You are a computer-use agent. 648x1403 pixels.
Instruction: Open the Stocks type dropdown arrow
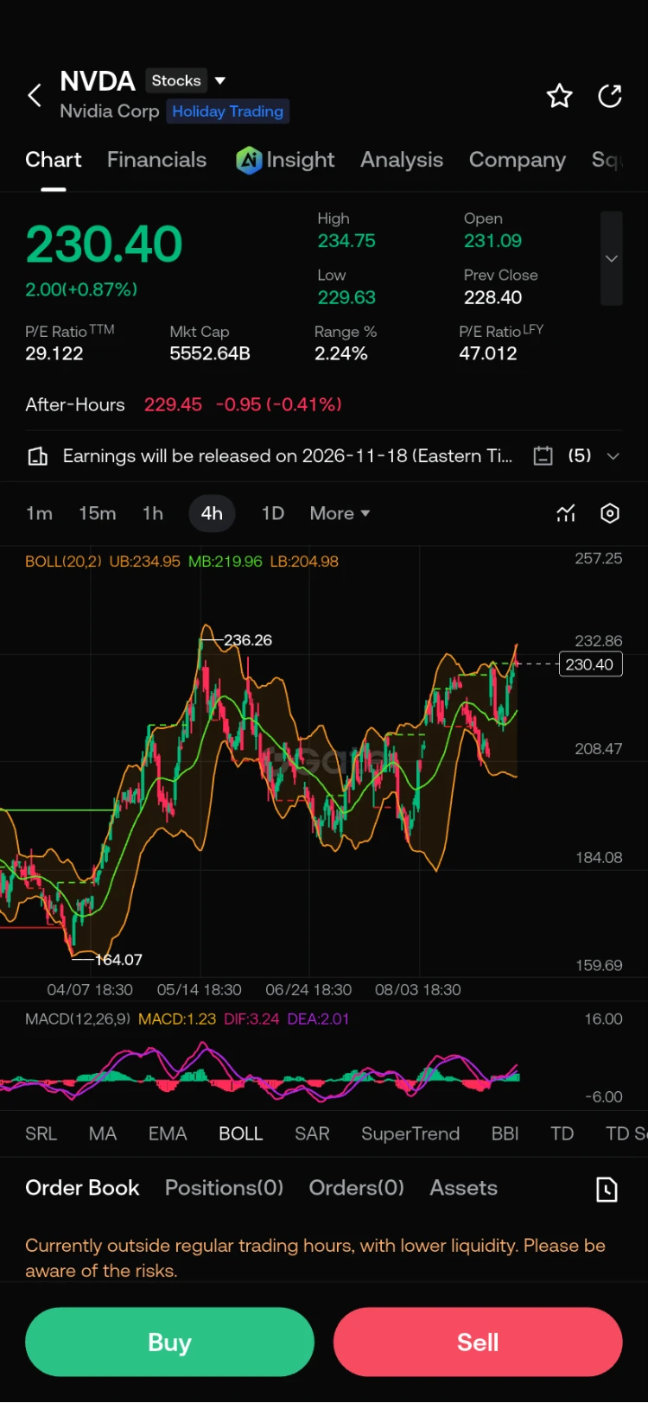(x=220, y=80)
